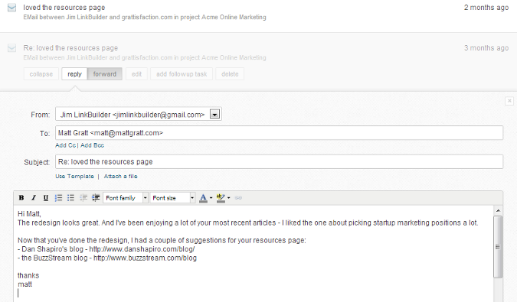Insert a bulleted list
Screen dimensions: 517x302
point(70,198)
